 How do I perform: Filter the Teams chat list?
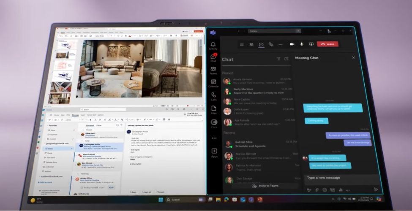click(278, 59)
